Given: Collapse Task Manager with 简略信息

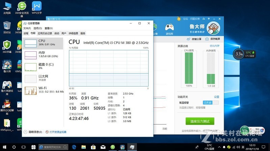Looking at the screenshot, I should coord(33,132).
